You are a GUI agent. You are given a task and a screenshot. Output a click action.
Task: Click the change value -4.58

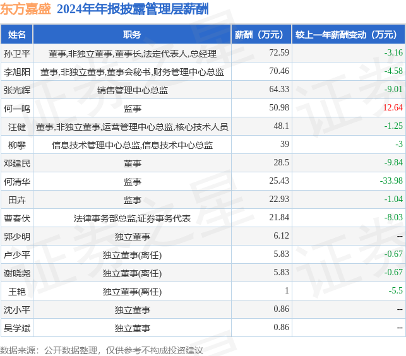pos(393,71)
